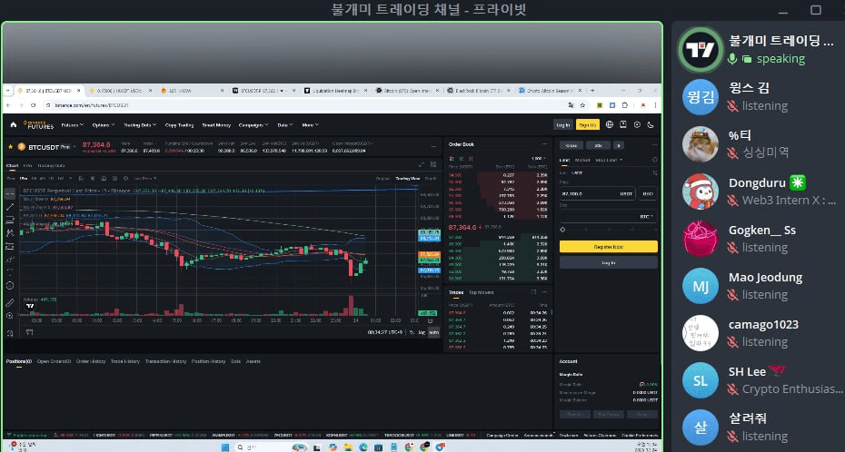Open the Stop Limit order type dropdown
Viewport: 845px width, 452px height.
609,160
